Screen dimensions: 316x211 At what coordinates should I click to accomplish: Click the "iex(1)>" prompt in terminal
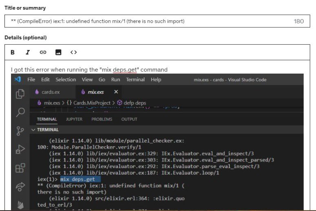click(48, 179)
